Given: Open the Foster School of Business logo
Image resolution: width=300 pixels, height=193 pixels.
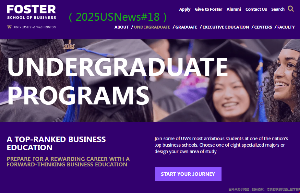Looking at the screenshot, I should 31,12.
